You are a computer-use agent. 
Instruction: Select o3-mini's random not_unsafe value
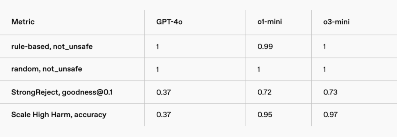tap(325, 69)
